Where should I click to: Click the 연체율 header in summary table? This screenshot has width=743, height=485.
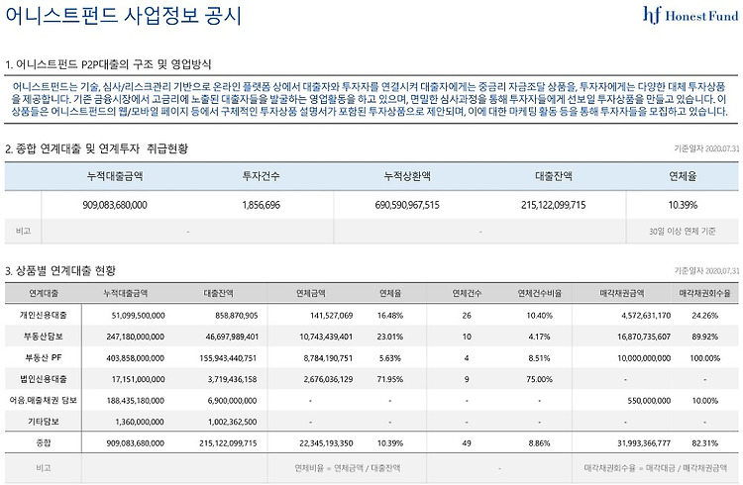point(683,176)
